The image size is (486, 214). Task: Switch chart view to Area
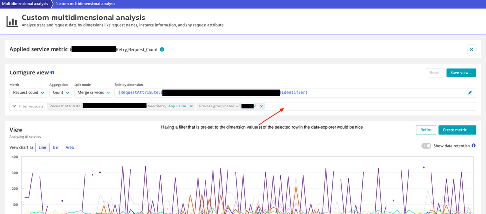point(70,147)
